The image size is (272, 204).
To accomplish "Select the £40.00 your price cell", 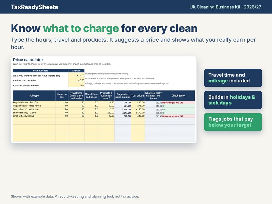I will pyautogui.click(x=138, y=102).
